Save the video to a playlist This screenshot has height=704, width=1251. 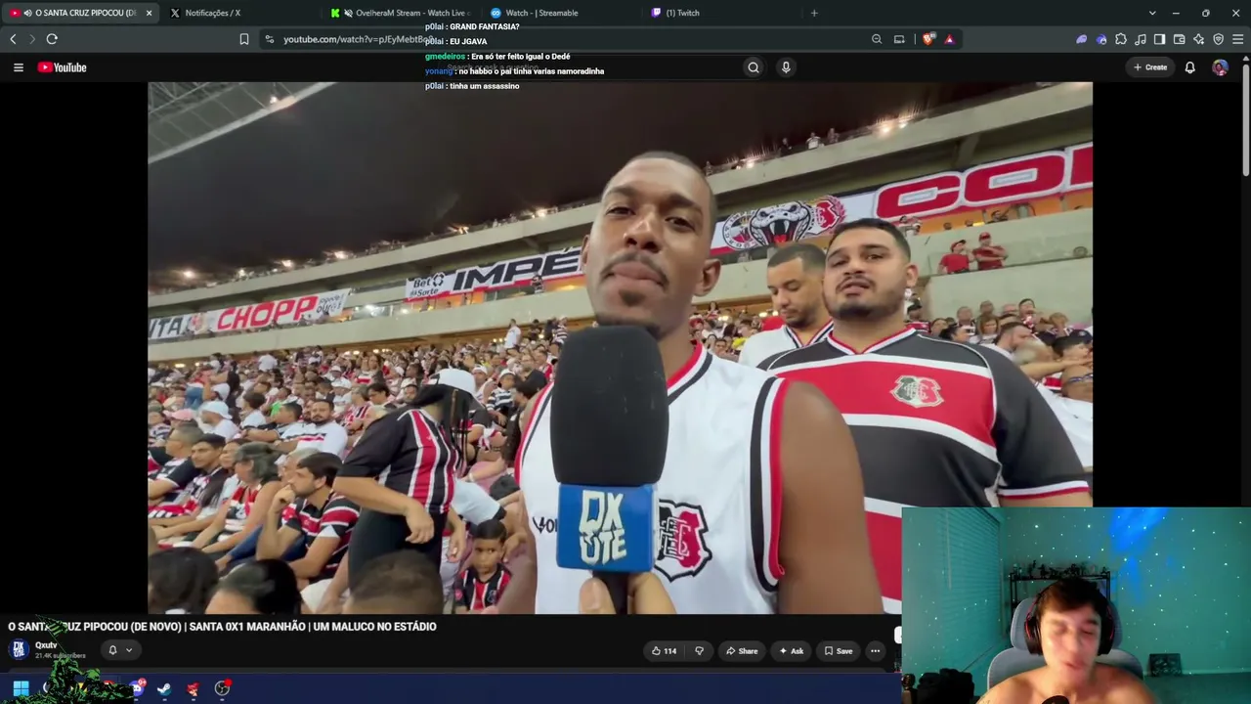click(838, 651)
